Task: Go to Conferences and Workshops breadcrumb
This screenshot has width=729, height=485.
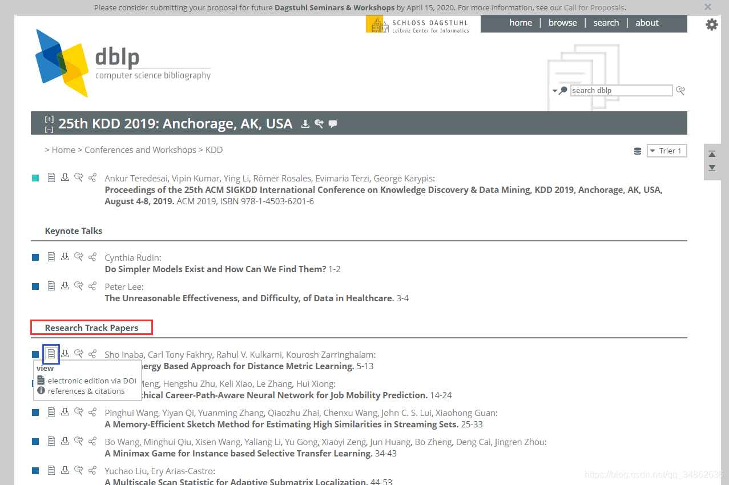Action: pos(140,149)
